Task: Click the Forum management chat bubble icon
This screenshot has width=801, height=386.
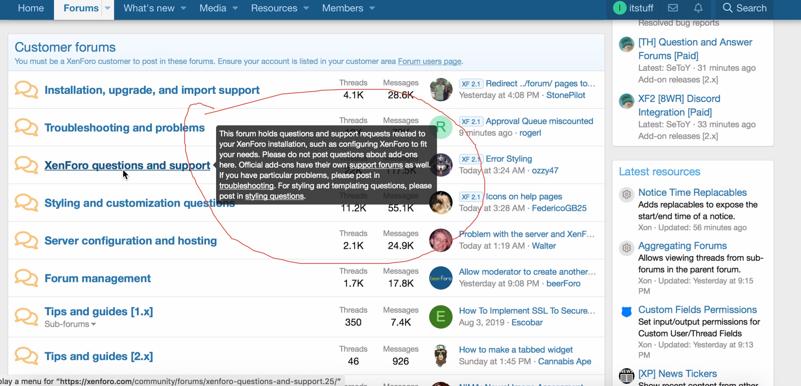Action: click(x=26, y=278)
